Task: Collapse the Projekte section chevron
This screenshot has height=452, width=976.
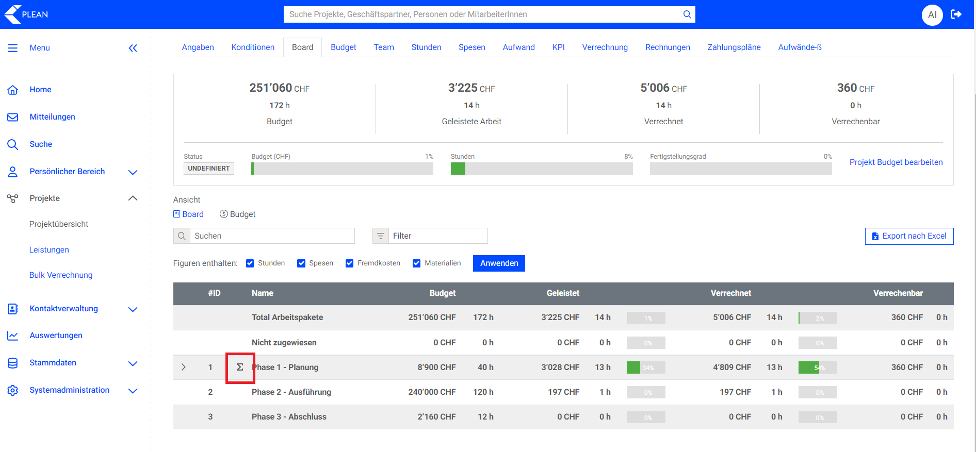Action: 133,198
